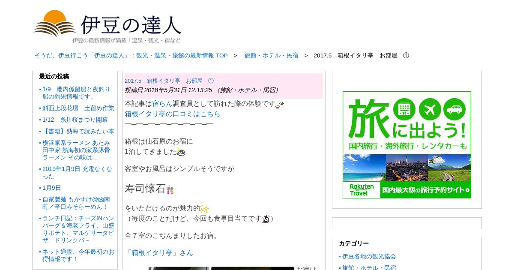The image size is (514, 270).
Task: Click the text 全７室のこぢんまりしたお宿。
Action: coord(173,235)
